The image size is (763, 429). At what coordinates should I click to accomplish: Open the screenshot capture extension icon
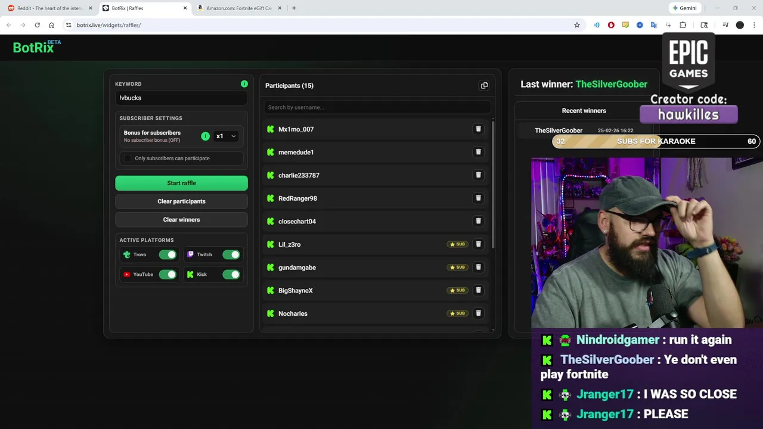click(x=668, y=25)
